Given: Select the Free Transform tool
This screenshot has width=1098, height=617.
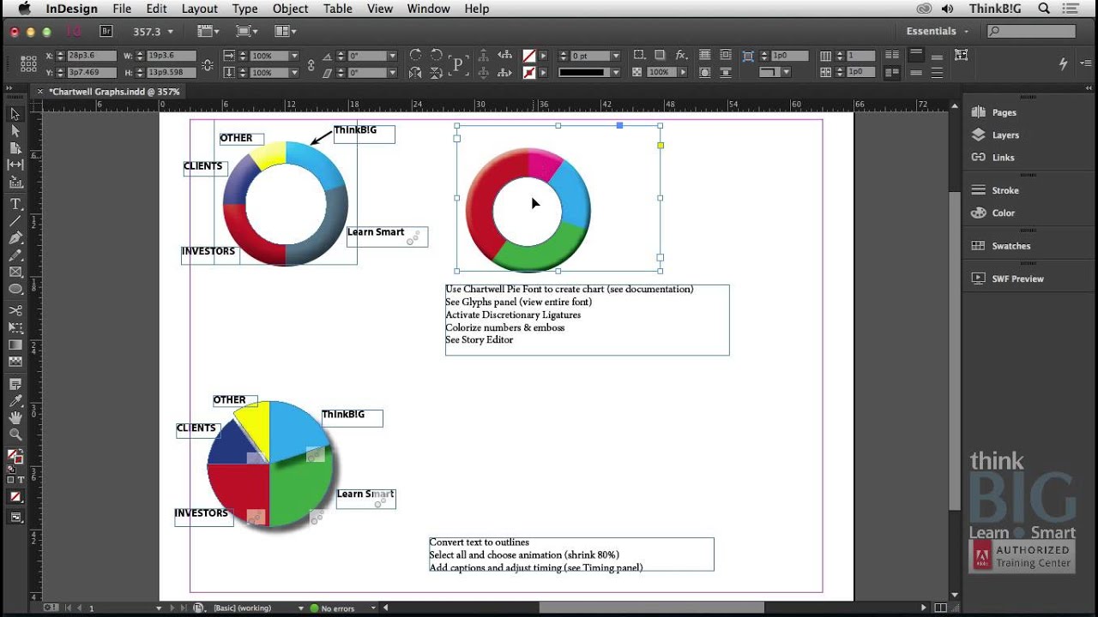Looking at the screenshot, I should coord(15,327).
